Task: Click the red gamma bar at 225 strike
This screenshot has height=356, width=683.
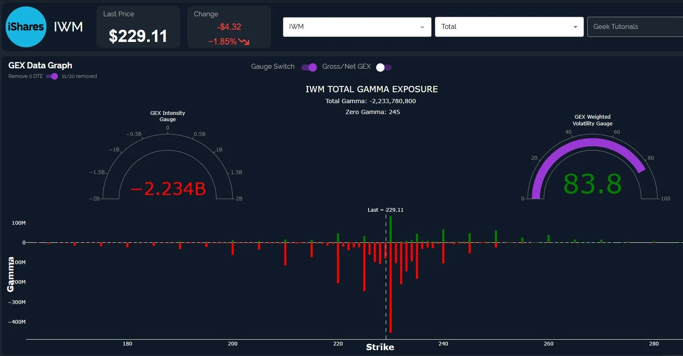Action: (x=364, y=267)
